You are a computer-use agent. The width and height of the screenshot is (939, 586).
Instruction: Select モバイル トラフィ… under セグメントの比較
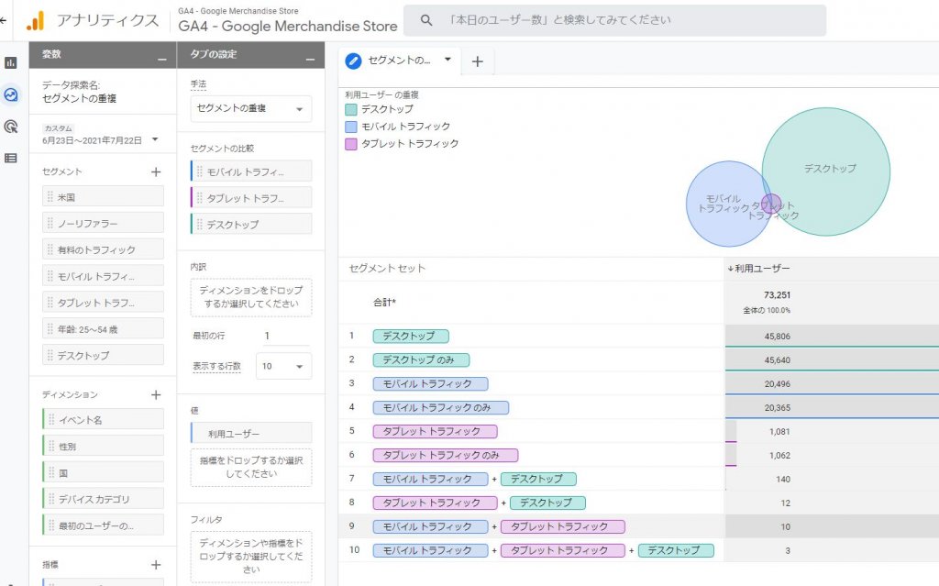251,171
